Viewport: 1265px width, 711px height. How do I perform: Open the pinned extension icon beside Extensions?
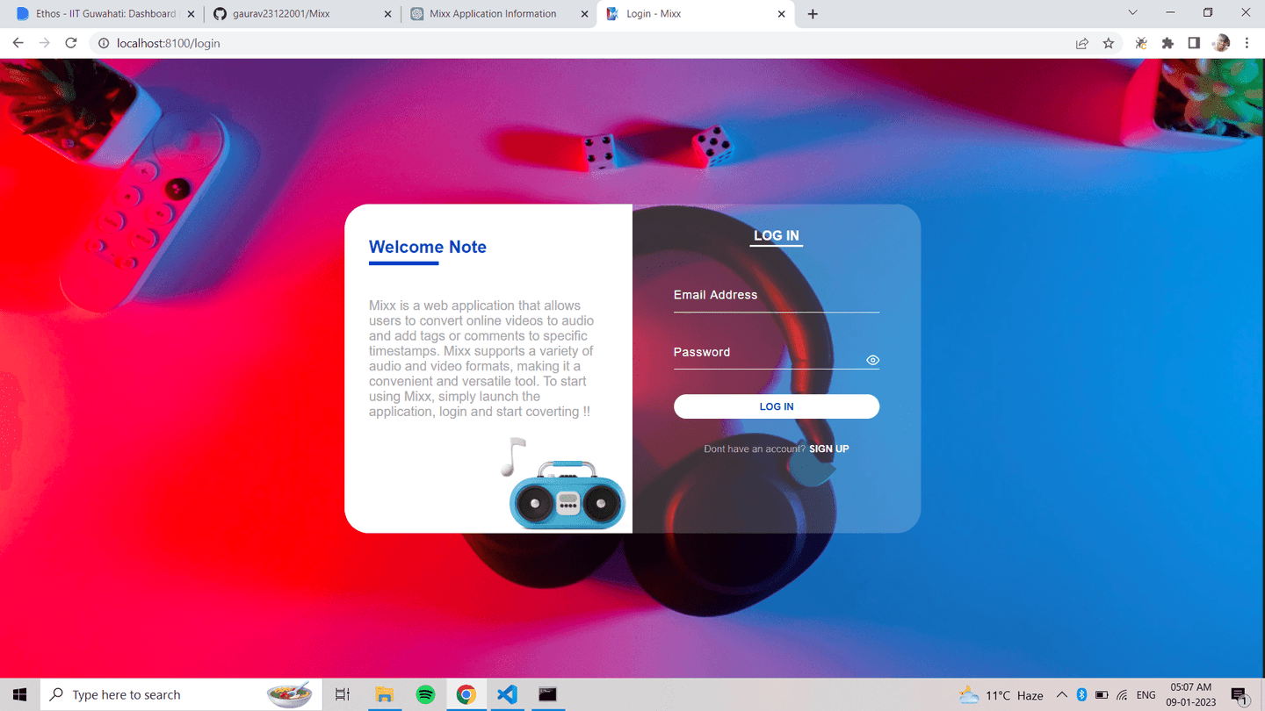point(1141,43)
